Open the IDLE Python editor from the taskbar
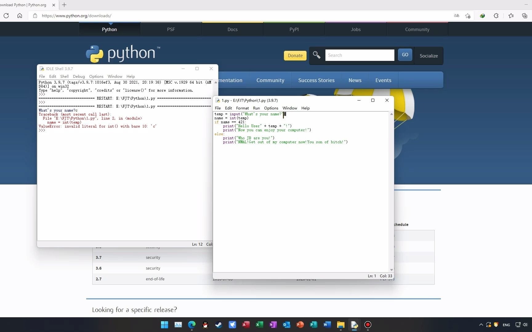 point(354,325)
